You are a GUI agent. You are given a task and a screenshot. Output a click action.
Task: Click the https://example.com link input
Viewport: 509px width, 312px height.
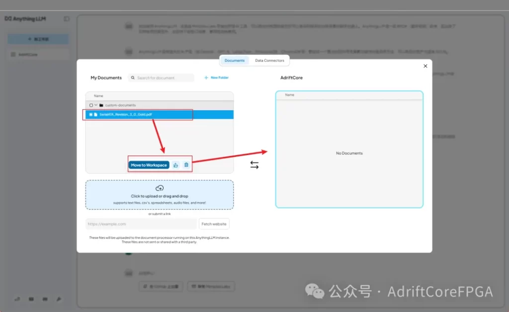141,224
